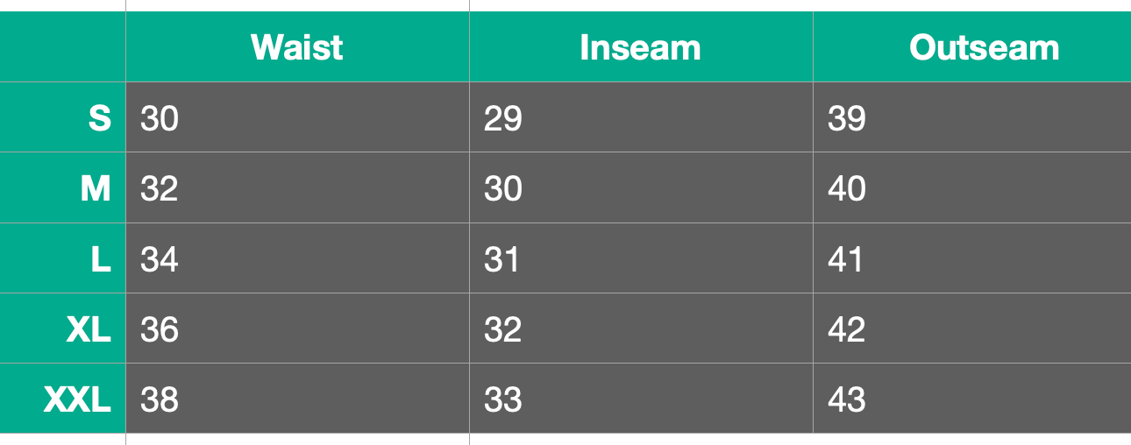Click the XL row header
This screenshot has width=1131, height=445.
click(63, 328)
